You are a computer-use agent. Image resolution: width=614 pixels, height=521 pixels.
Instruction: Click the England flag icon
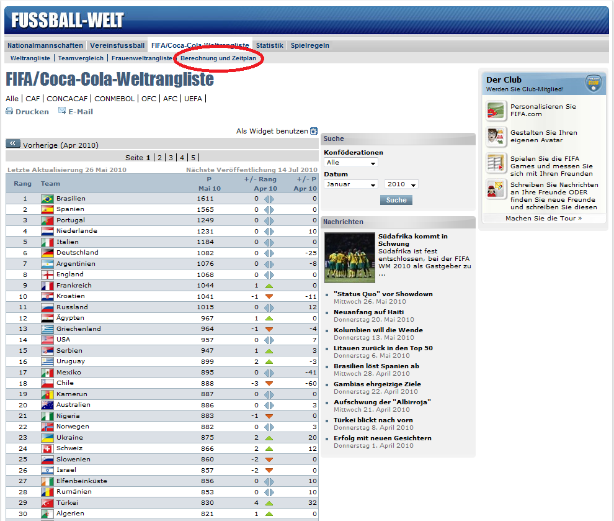pos(47,275)
